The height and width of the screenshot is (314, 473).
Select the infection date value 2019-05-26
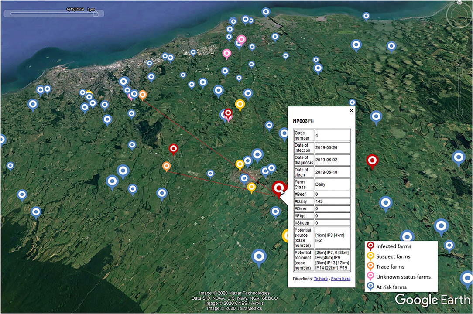(332, 147)
